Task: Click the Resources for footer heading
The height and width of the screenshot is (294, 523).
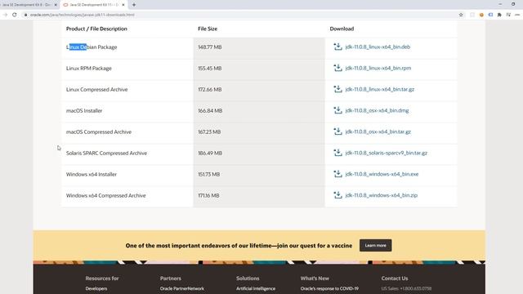Action: pyautogui.click(x=102, y=278)
